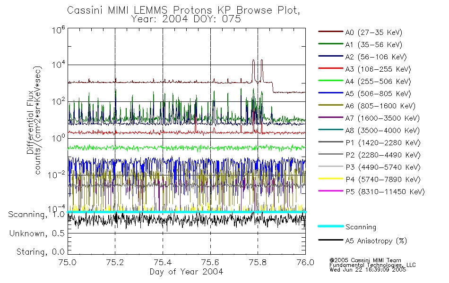
Task: Click the twin A0 flux spikes near 75.8
Action: 258,71
